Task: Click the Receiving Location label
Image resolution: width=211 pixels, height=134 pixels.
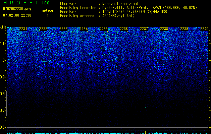Action: point(78,8)
